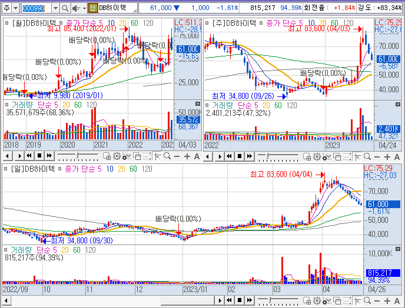Toggle square marker beside [월]DB하이텍 title
Viewport: 405px width, 308px height.
(6, 23)
